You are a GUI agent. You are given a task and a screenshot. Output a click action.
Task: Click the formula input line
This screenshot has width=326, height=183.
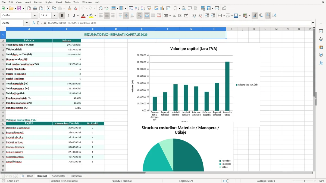coord(179,23)
